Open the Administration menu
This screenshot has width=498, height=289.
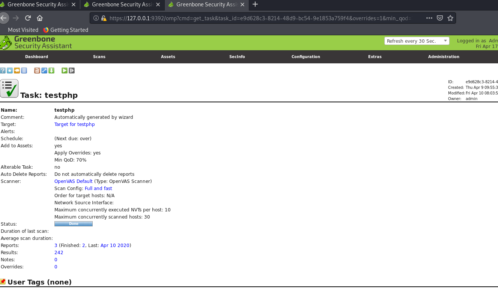coord(444,57)
